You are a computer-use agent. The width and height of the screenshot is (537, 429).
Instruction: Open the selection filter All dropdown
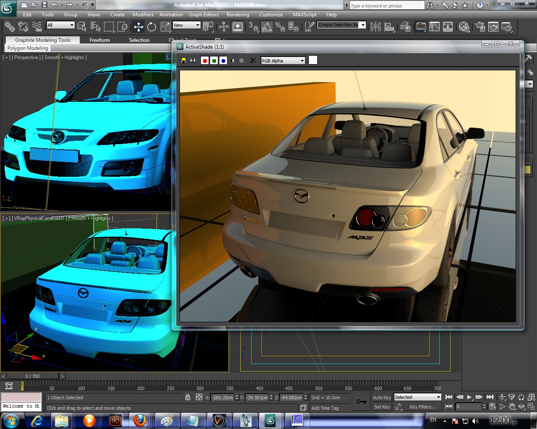tap(60, 25)
